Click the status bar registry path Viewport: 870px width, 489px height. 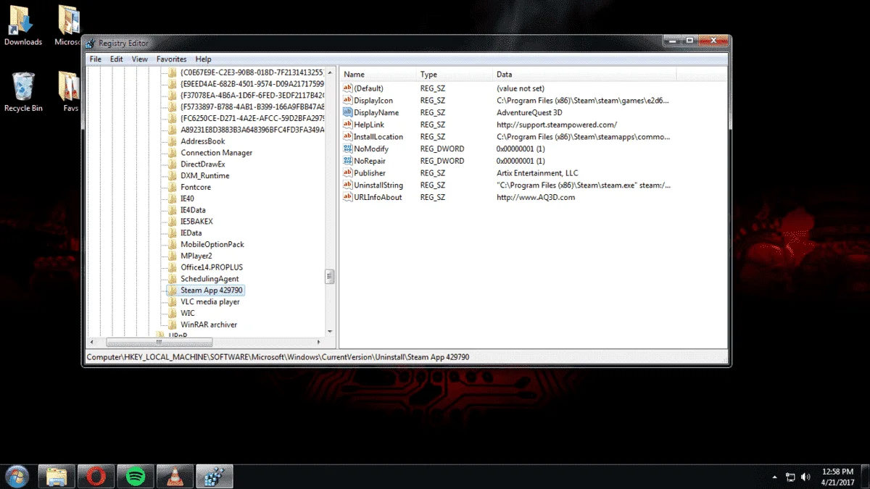pyautogui.click(x=278, y=357)
